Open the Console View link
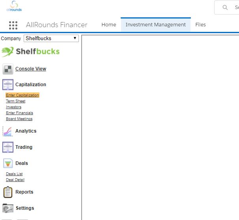Viewport: 239px width, 220px height. 31,69
